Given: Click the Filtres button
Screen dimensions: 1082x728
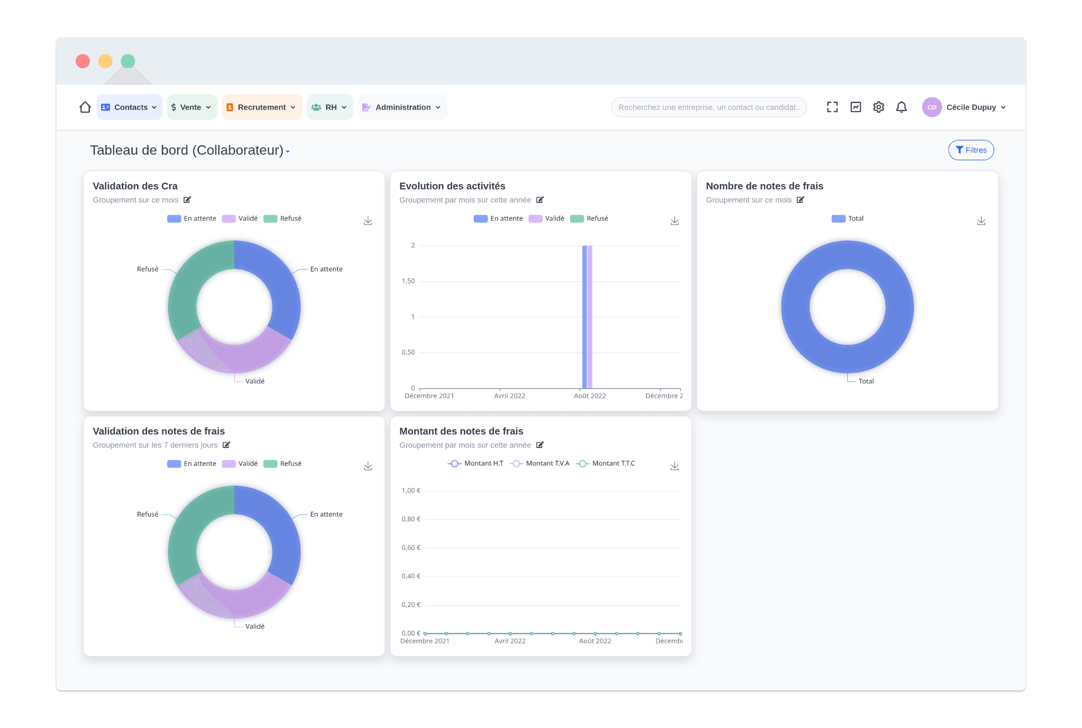Looking at the screenshot, I should point(971,150).
